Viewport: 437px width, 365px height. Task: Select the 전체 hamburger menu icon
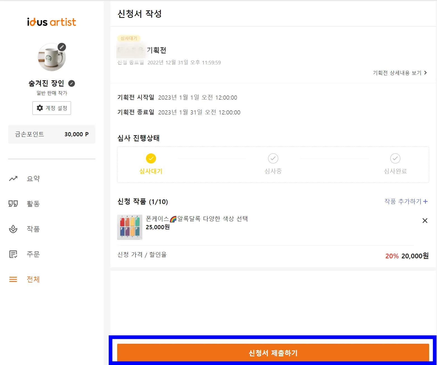[x=13, y=279]
